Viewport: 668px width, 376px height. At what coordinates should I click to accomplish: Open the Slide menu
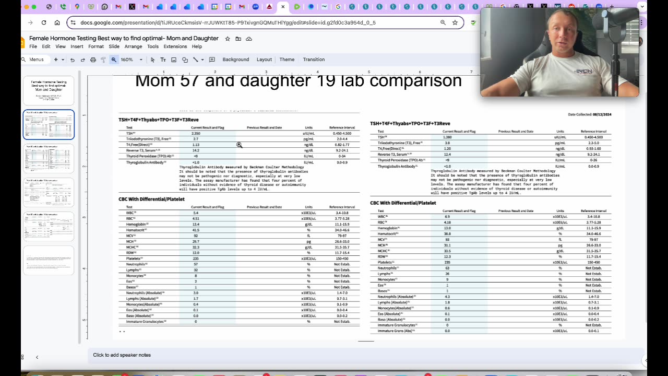tap(114, 46)
